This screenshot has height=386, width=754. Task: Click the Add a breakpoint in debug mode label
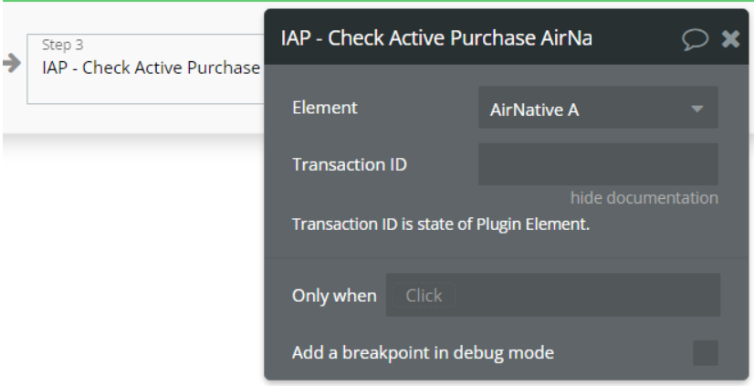click(x=423, y=353)
